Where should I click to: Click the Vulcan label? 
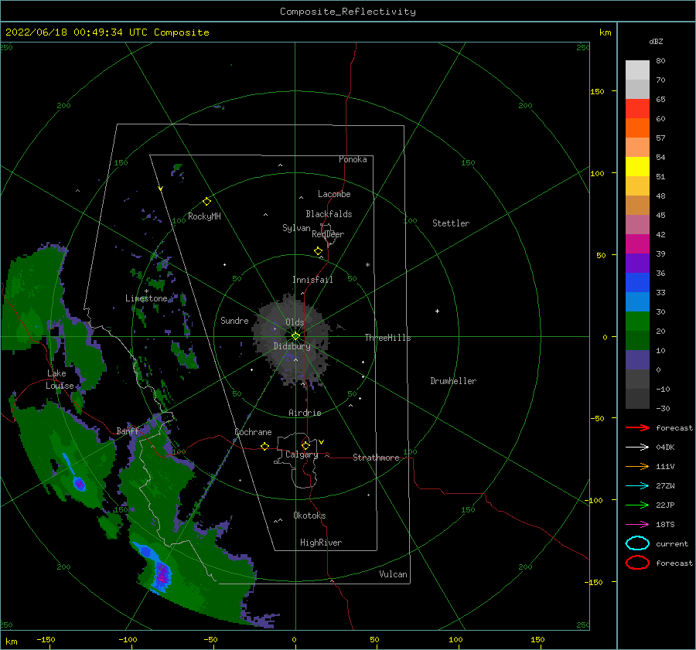(x=393, y=574)
